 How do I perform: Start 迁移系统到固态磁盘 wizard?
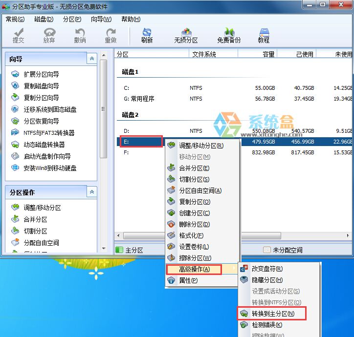tap(44, 109)
